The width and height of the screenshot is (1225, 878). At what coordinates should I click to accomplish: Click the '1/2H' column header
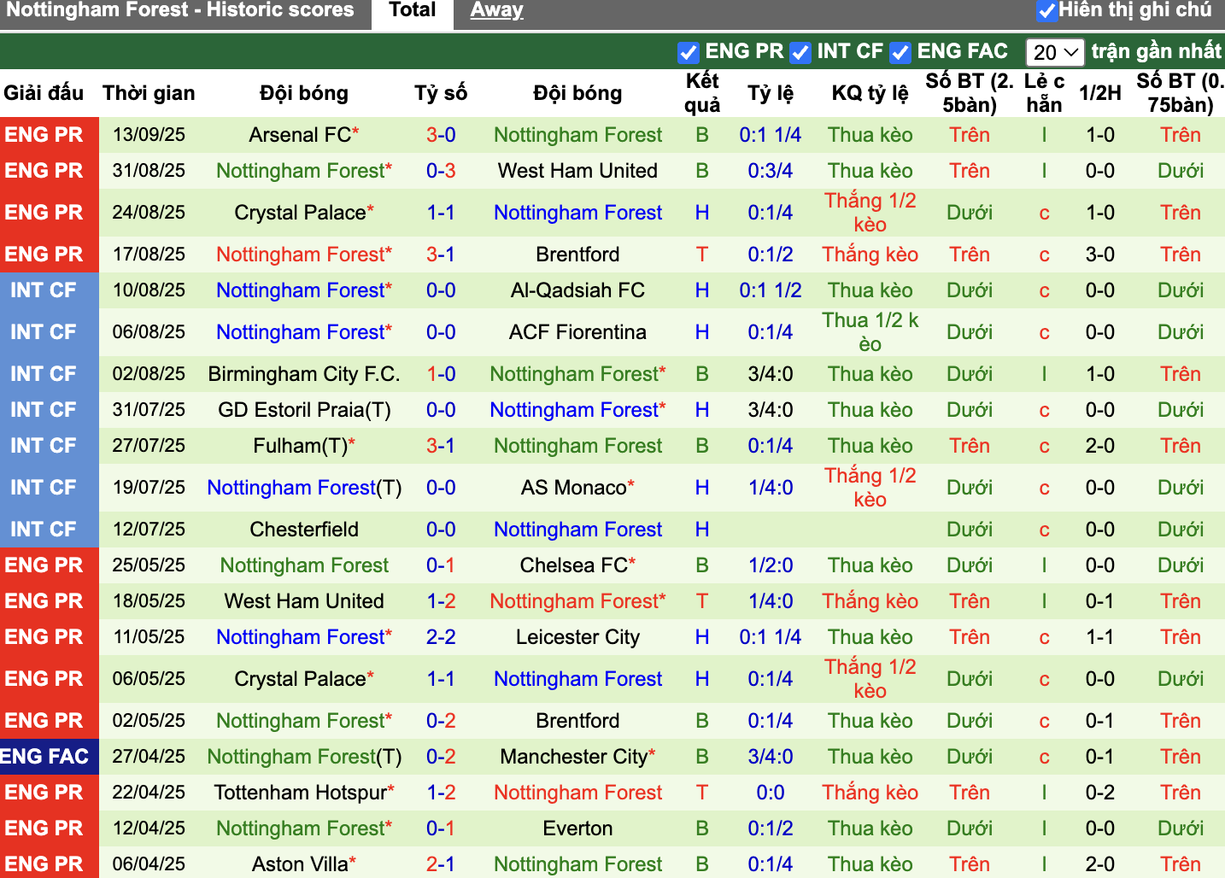[x=1100, y=93]
